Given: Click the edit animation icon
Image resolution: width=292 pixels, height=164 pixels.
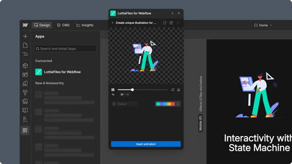Looking at the screenshot, I should (172, 23).
